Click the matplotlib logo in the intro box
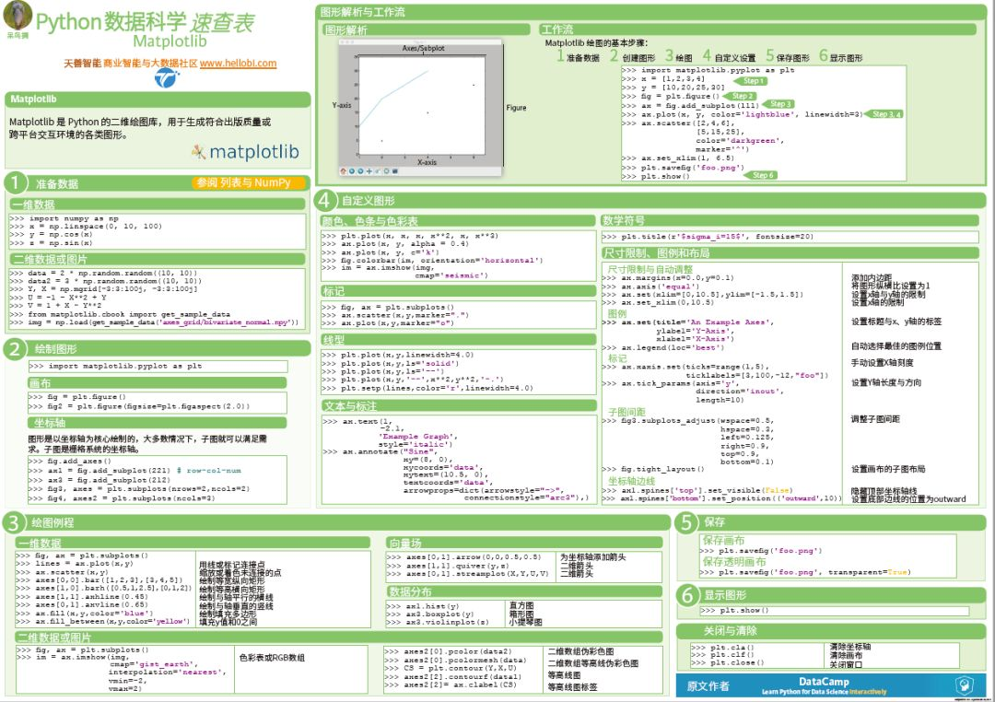The height and width of the screenshot is (702, 995). click(246, 152)
